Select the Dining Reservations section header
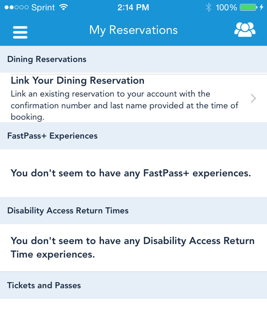 pyautogui.click(x=47, y=59)
